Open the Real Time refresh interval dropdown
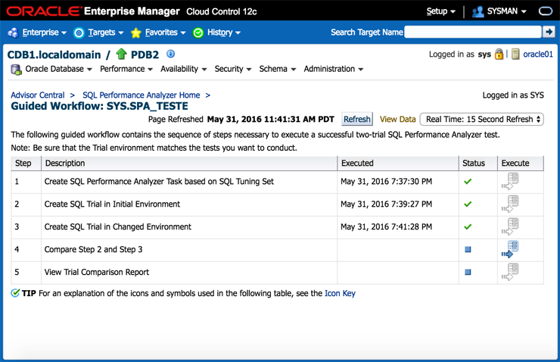This screenshot has height=362, width=560. (x=482, y=119)
